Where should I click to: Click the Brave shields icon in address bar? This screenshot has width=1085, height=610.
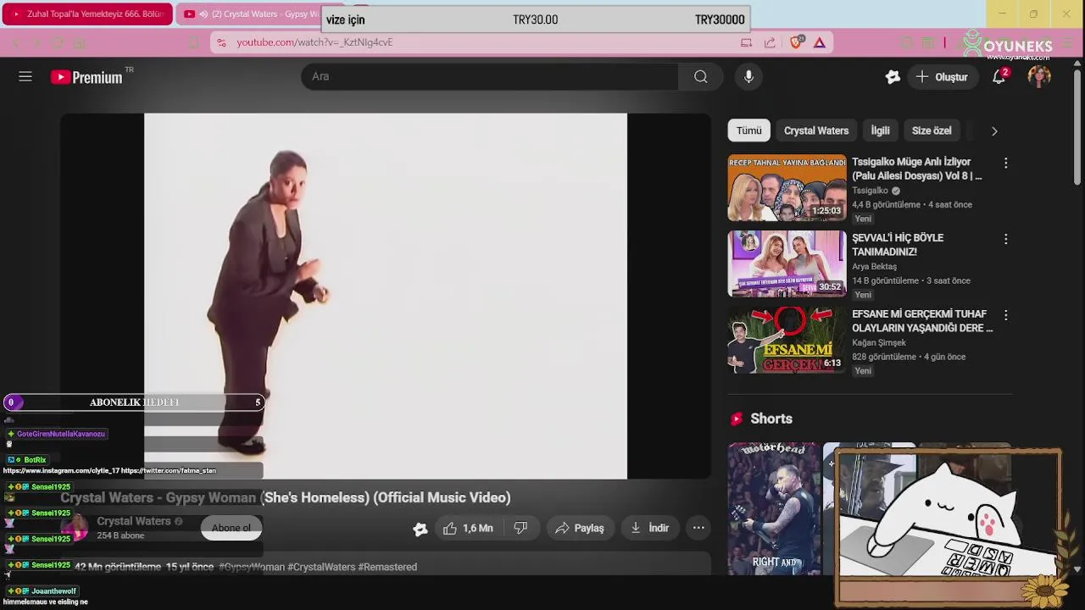796,42
